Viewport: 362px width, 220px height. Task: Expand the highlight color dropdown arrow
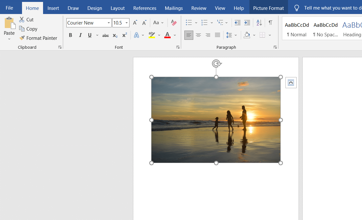(x=159, y=35)
